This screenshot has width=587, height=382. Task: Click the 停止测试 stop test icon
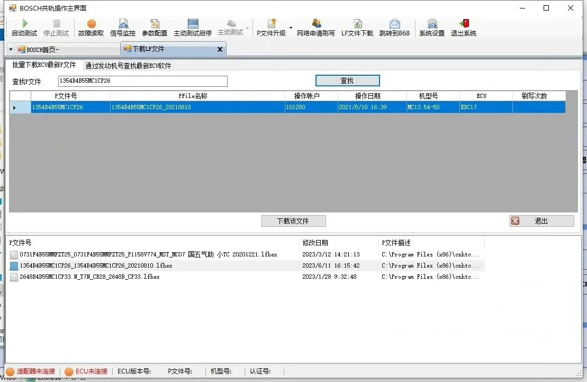[x=57, y=24]
